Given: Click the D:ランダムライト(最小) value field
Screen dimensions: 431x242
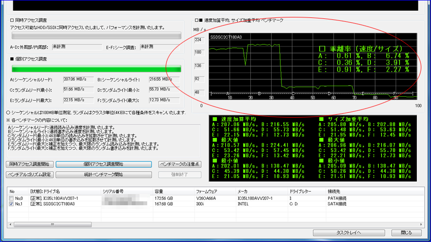Looking at the screenshot, I should pyautogui.click(x=164, y=90).
